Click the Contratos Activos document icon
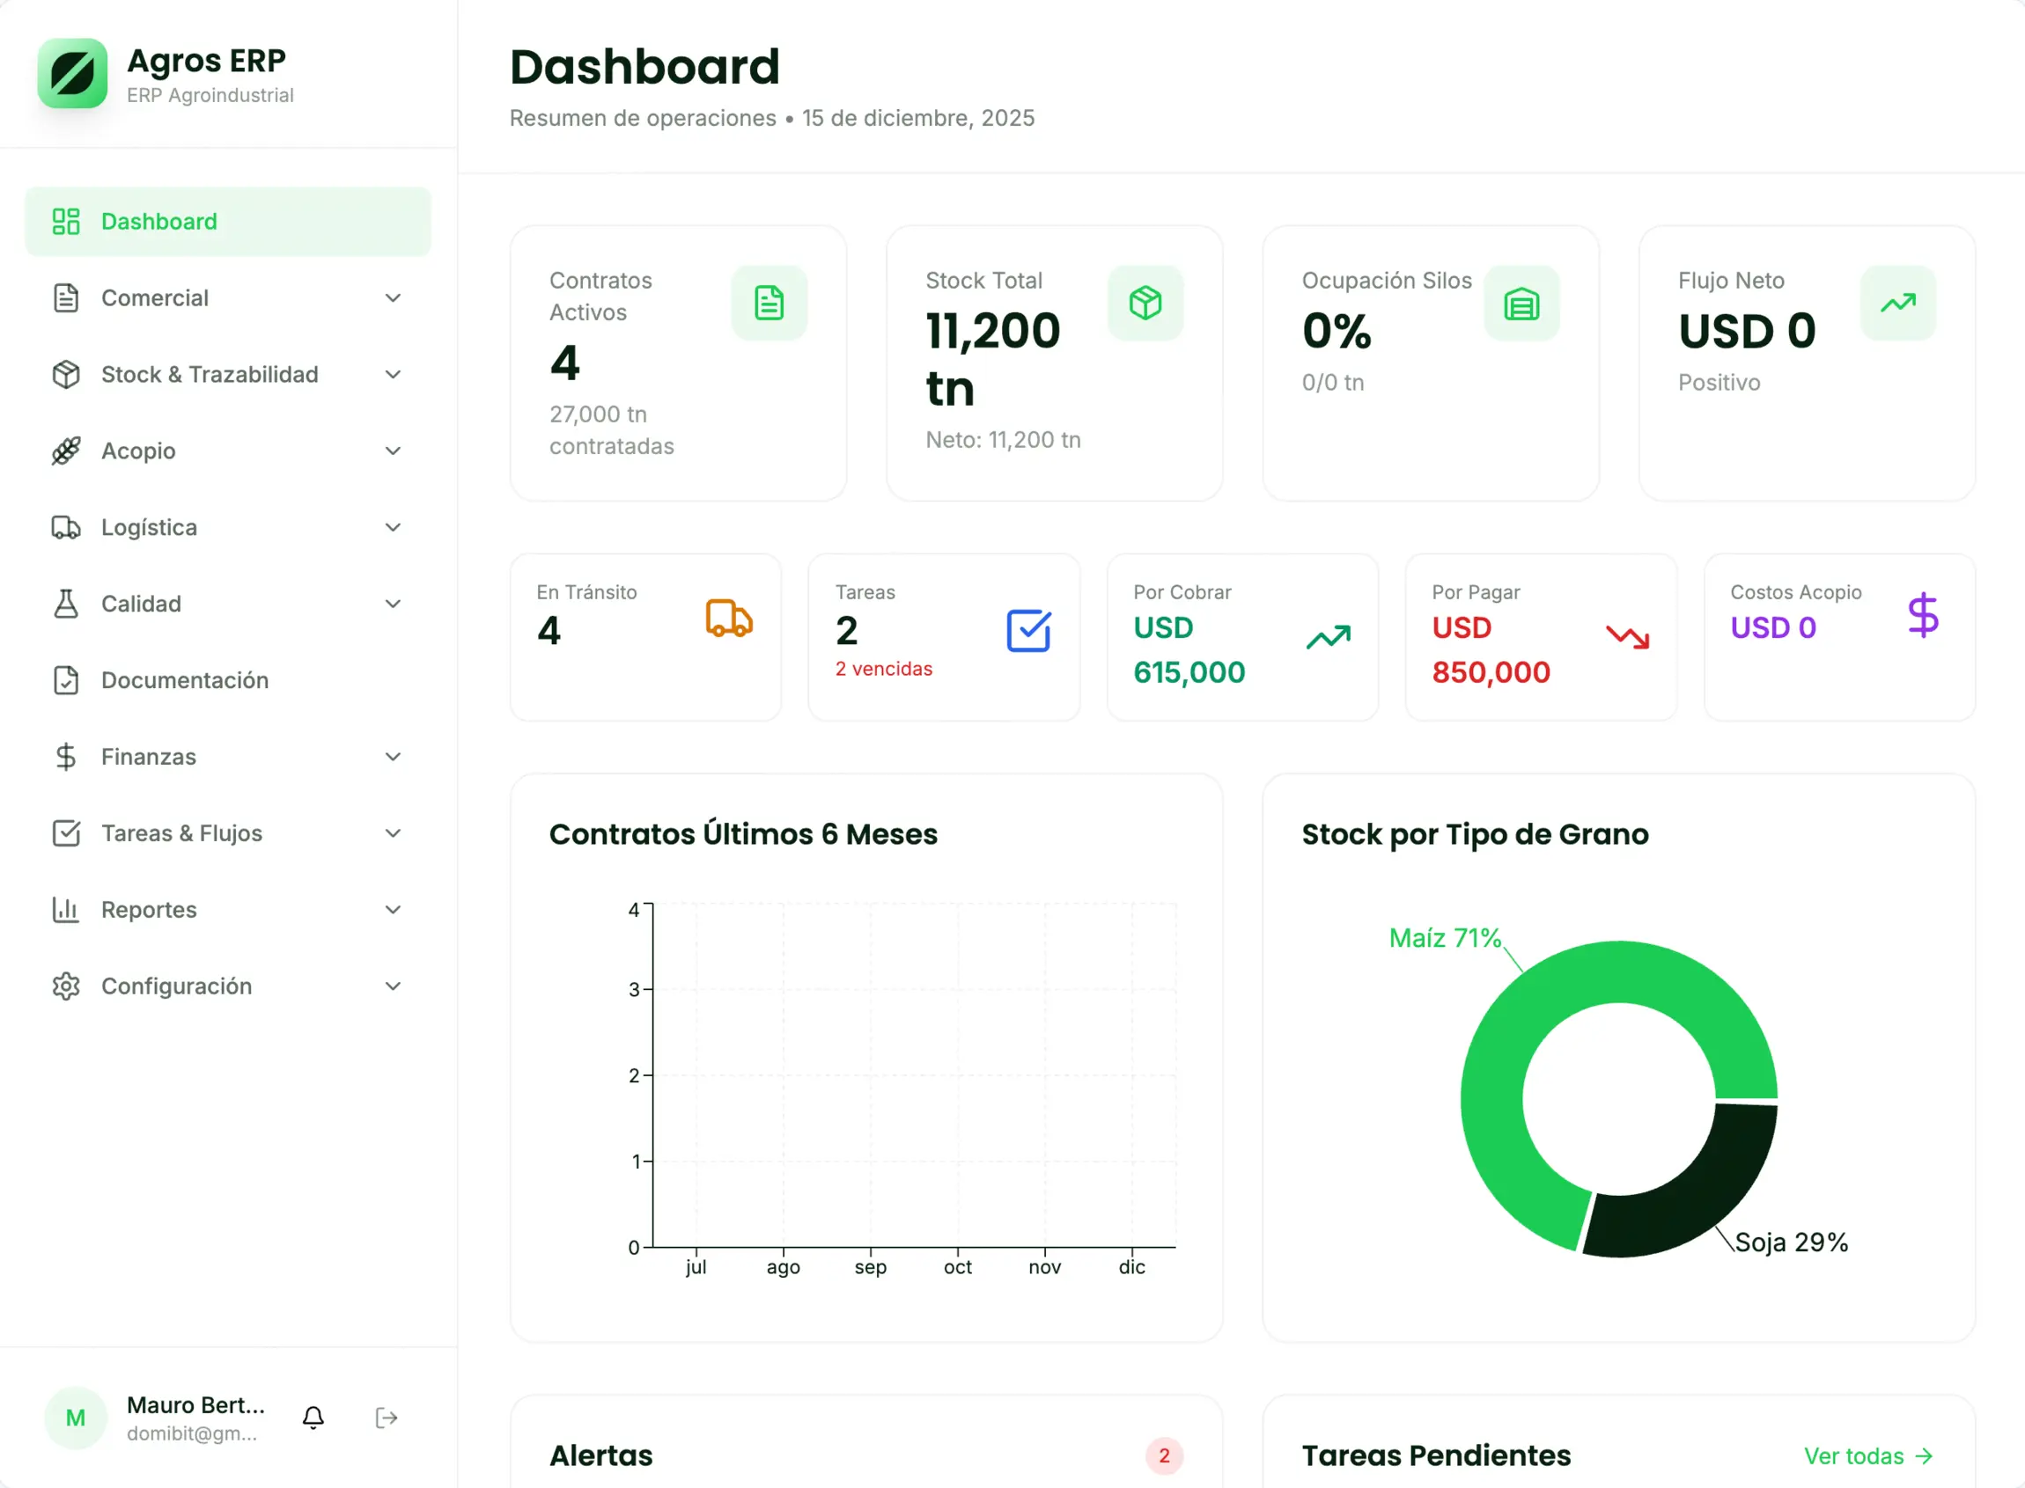This screenshot has height=1488, width=2025. click(x=769, y=303)
